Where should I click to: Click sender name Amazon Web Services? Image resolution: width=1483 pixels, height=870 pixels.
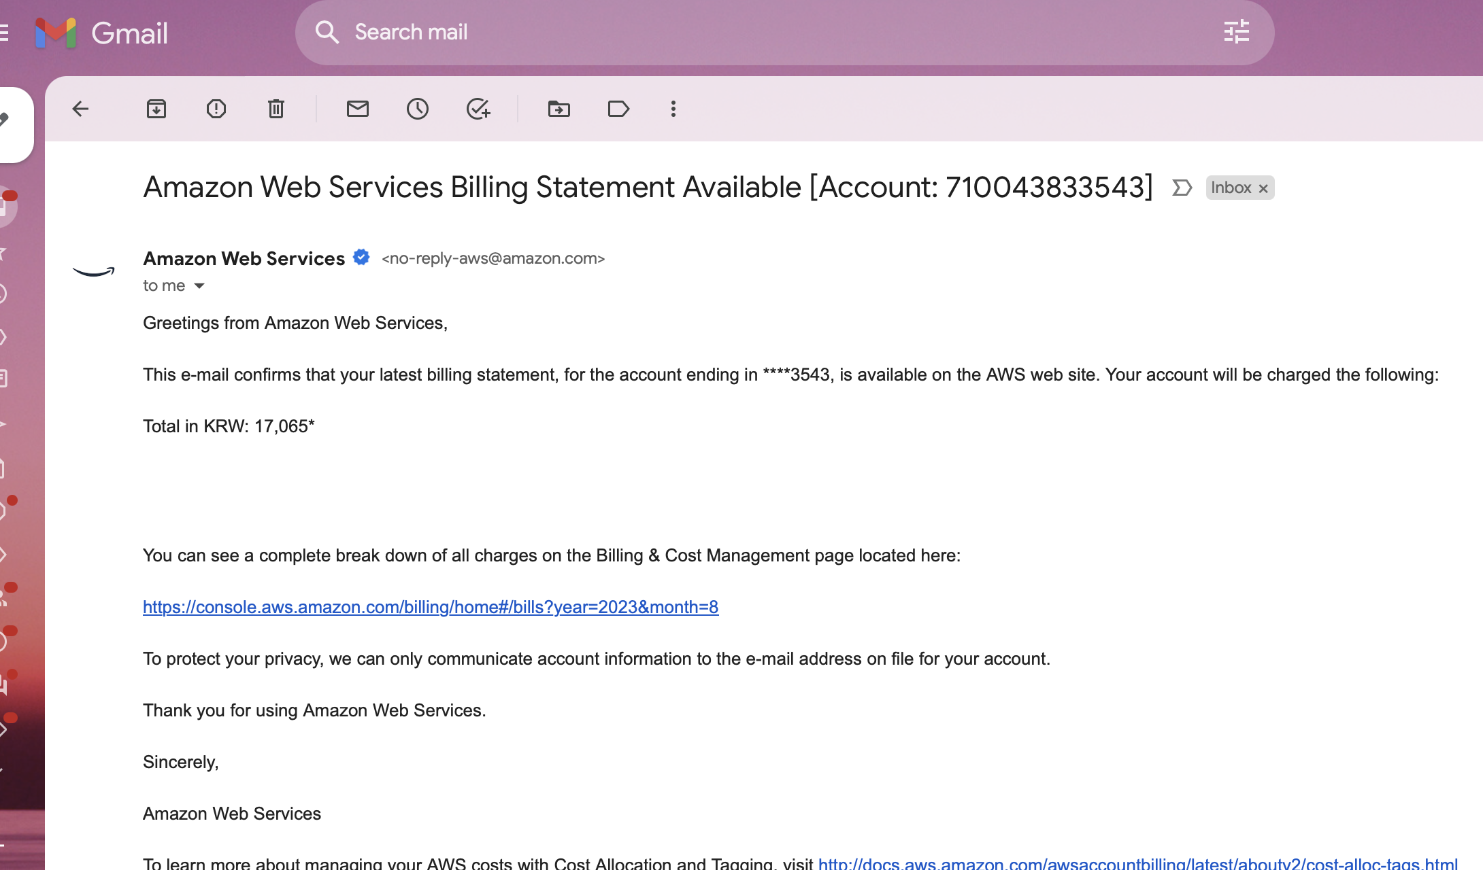244,258
